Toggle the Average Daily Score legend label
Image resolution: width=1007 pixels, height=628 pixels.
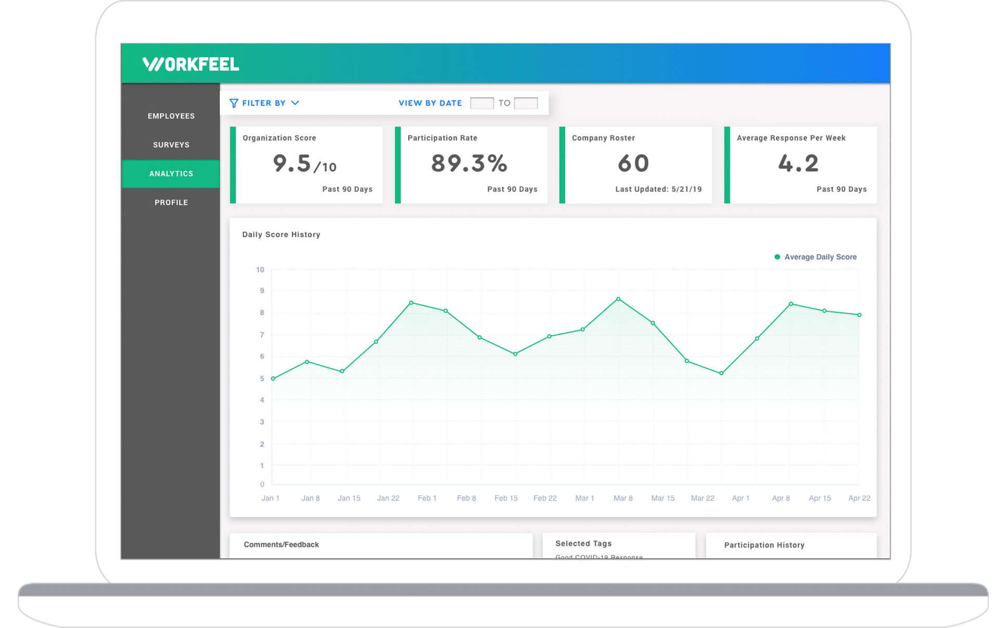point(820,257)
